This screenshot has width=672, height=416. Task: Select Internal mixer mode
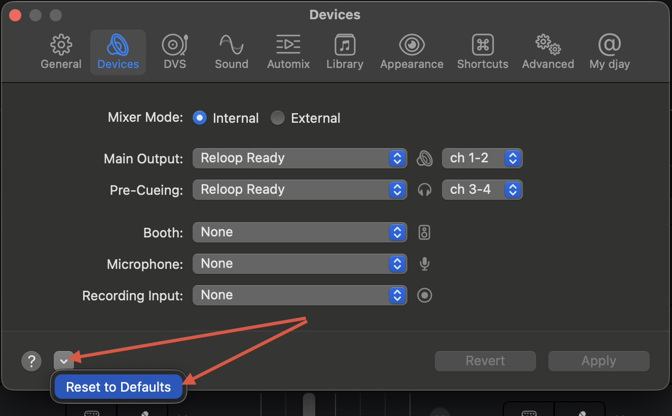200,118
